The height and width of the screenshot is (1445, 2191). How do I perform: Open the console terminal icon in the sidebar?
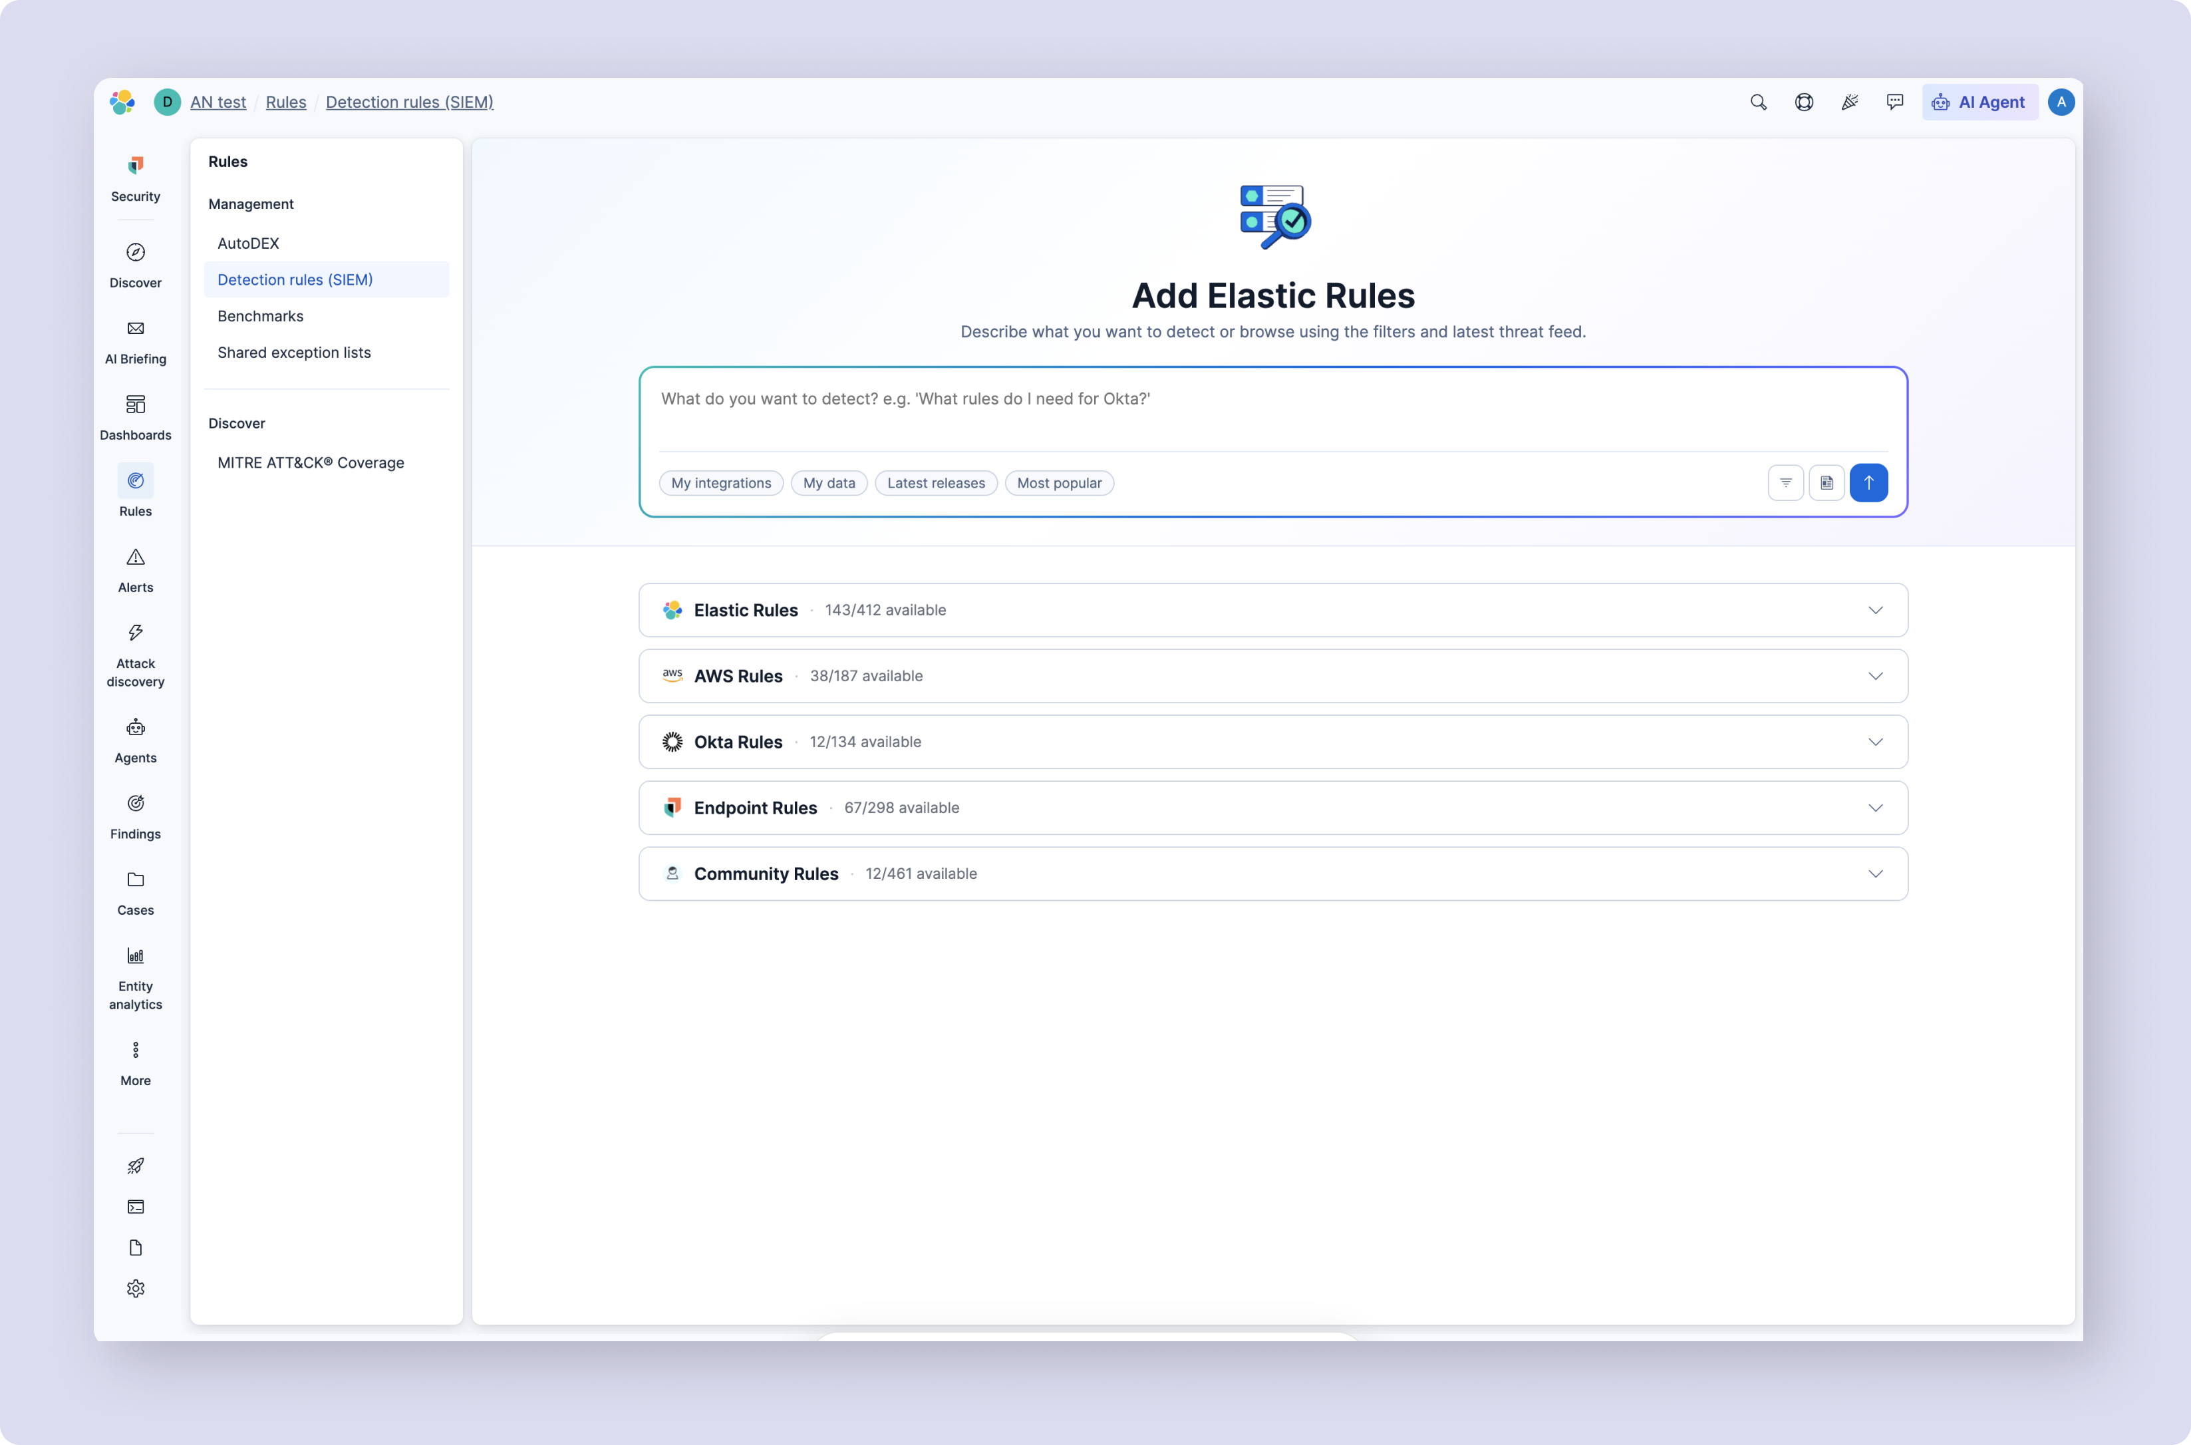coord(136,1206)
